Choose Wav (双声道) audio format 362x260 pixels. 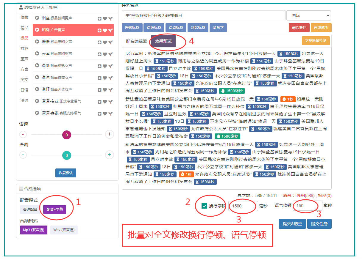[64, 230]
